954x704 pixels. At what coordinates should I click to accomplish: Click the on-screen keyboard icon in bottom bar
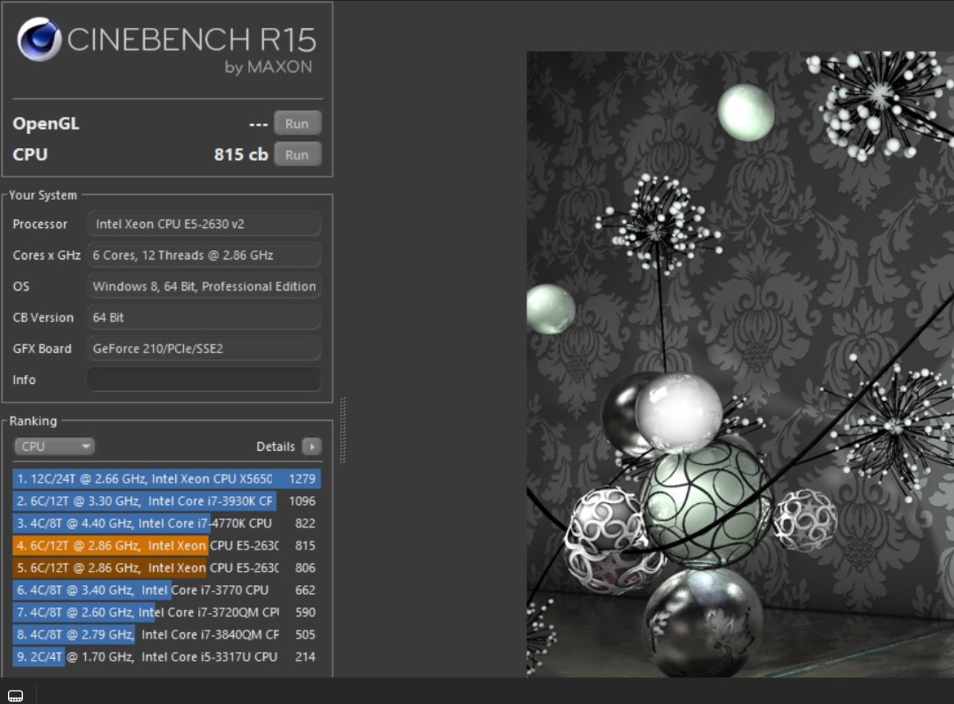click(x=15, y=695)
